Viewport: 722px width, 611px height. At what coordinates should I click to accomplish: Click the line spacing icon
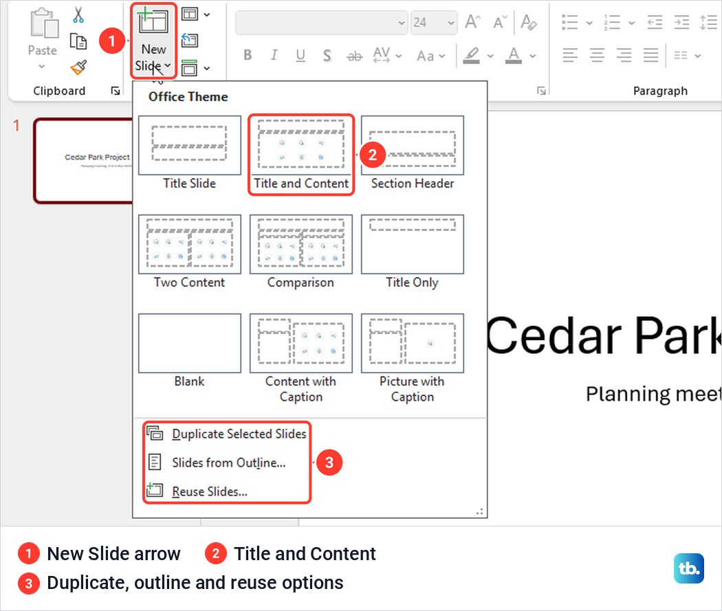709,22
